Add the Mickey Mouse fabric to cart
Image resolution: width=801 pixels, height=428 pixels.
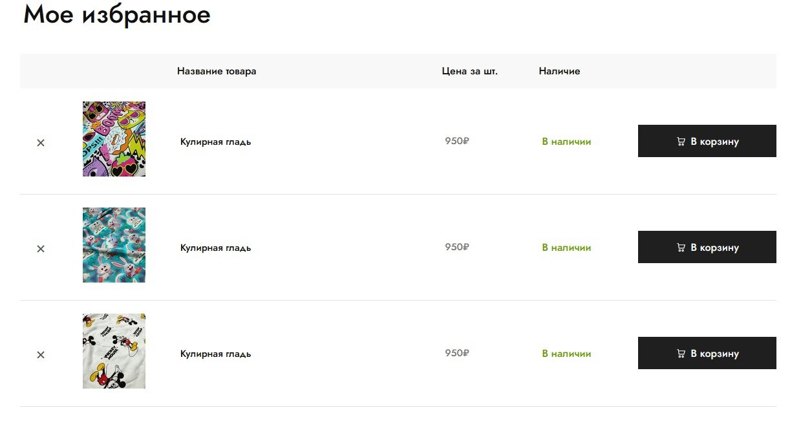707,353
